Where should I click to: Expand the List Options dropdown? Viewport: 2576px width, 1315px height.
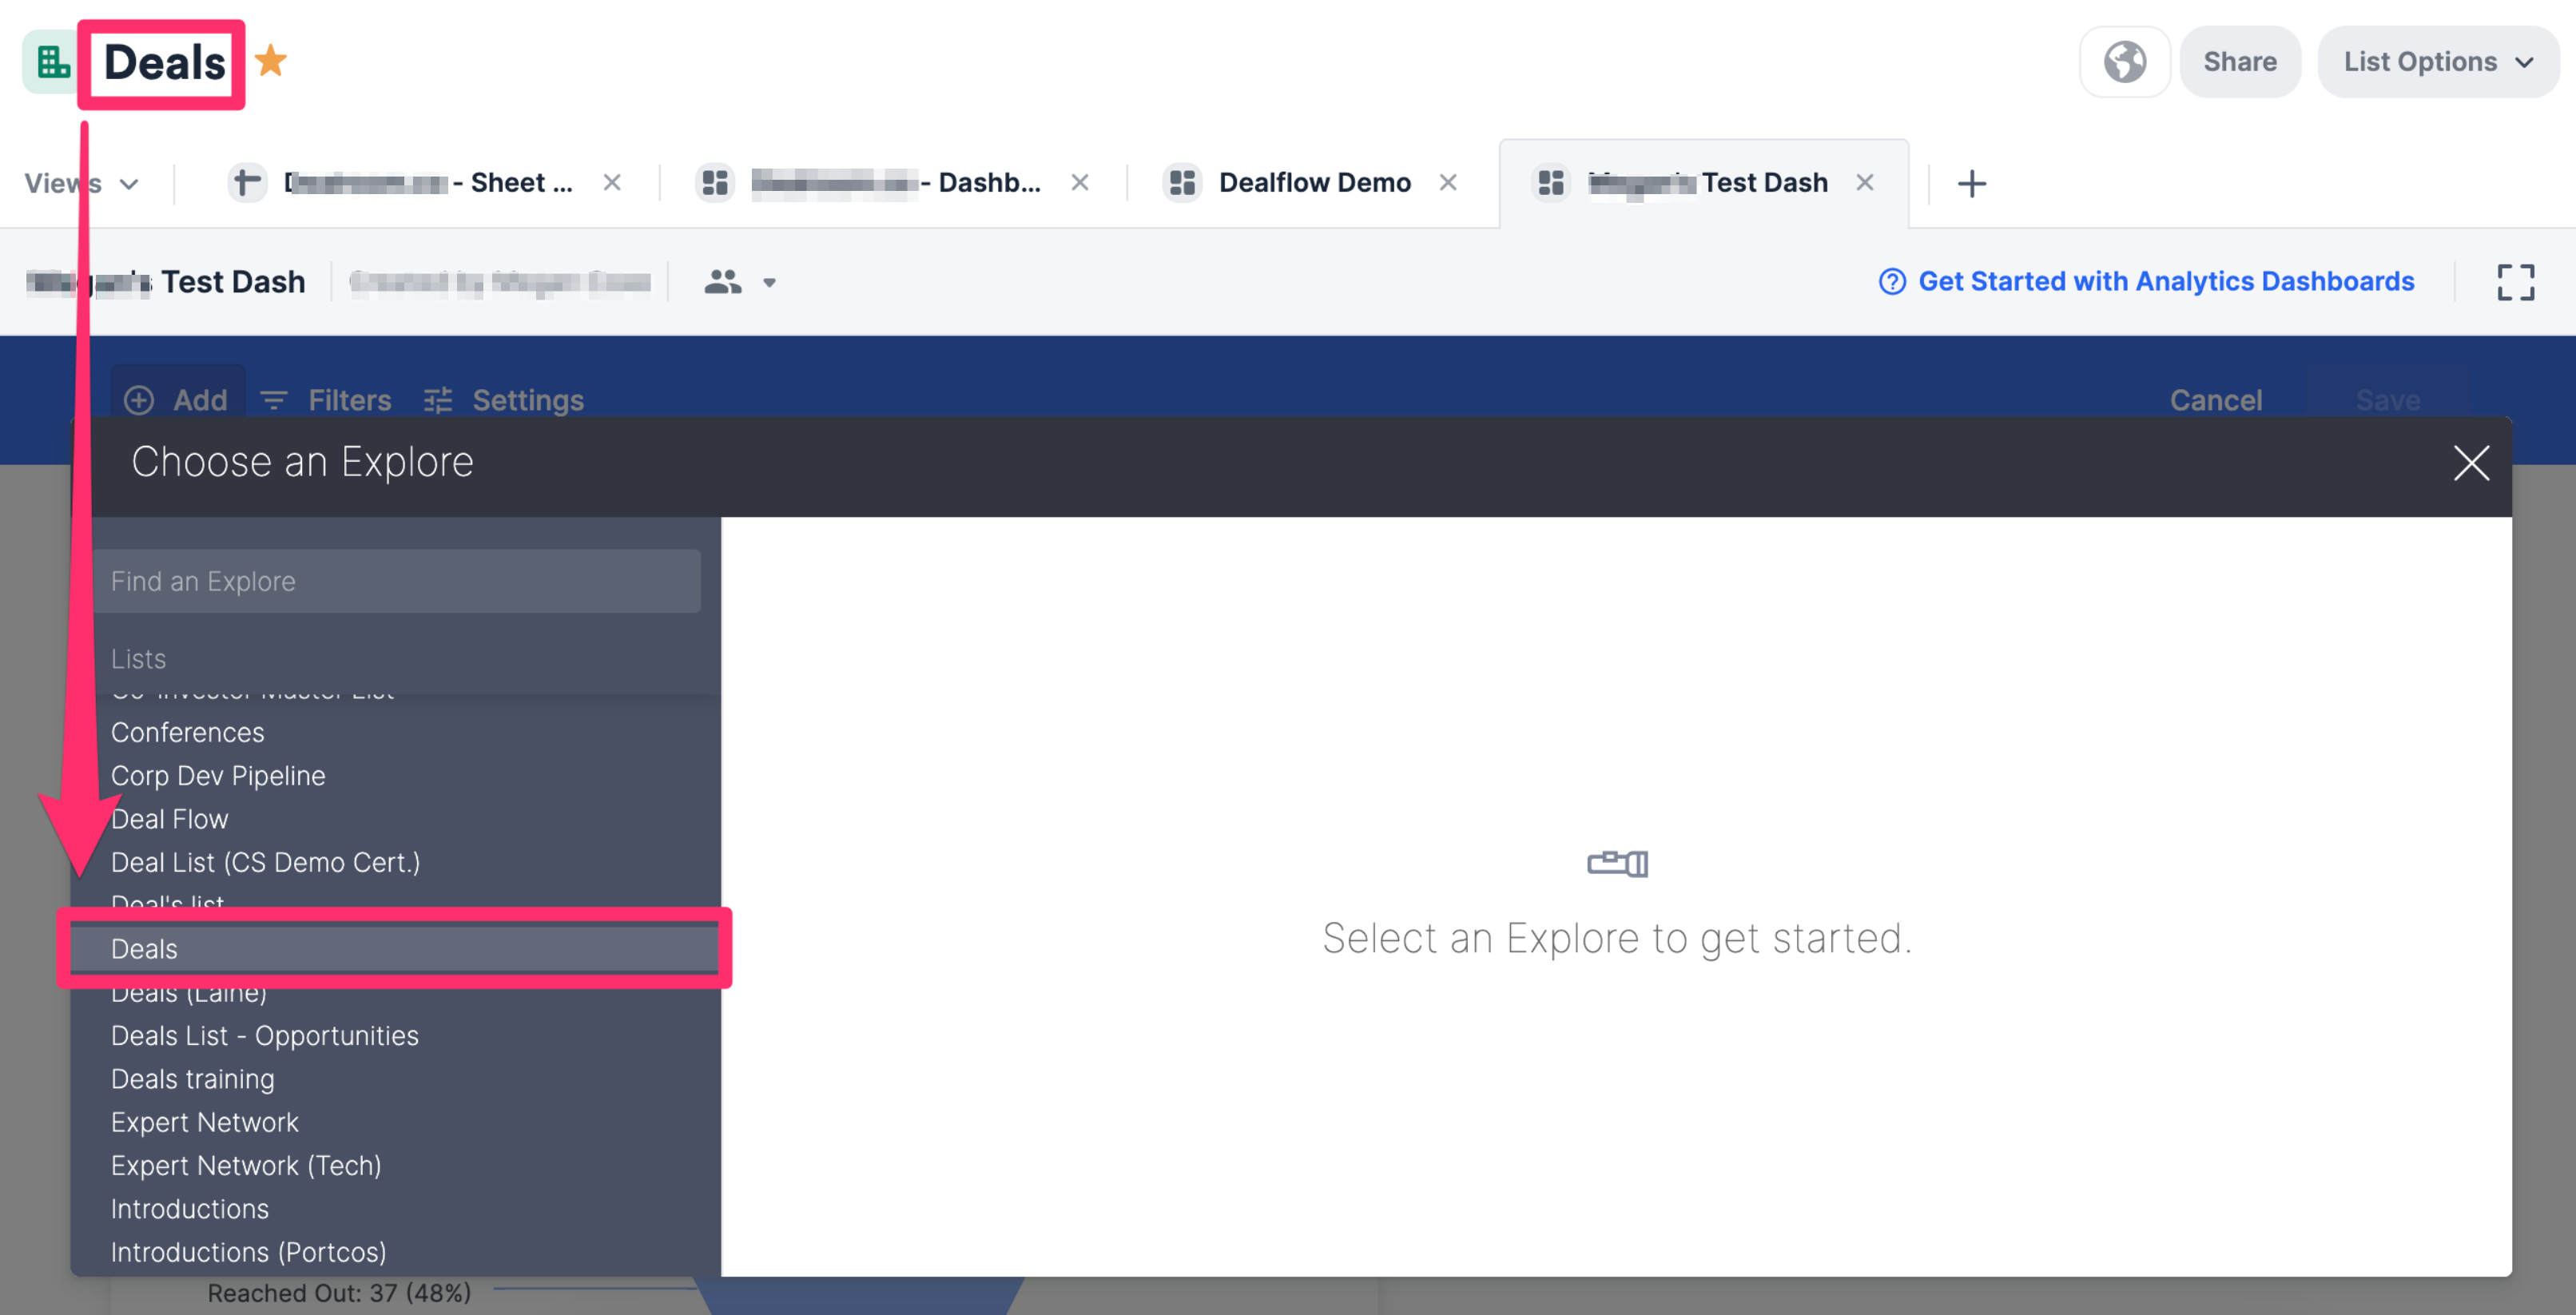click(2437, 62)
